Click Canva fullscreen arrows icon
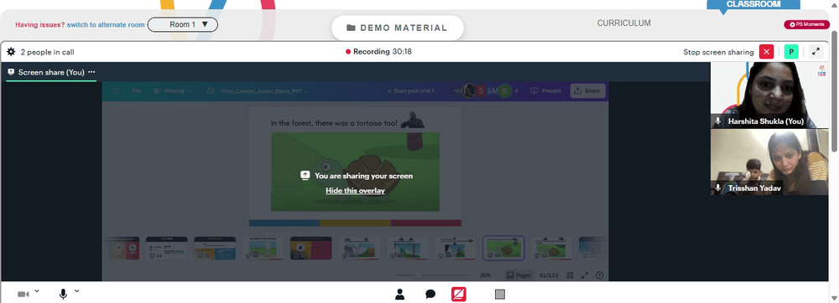Image resolution: width=839 pixels, height=303 pixels. tap(585, 275)
